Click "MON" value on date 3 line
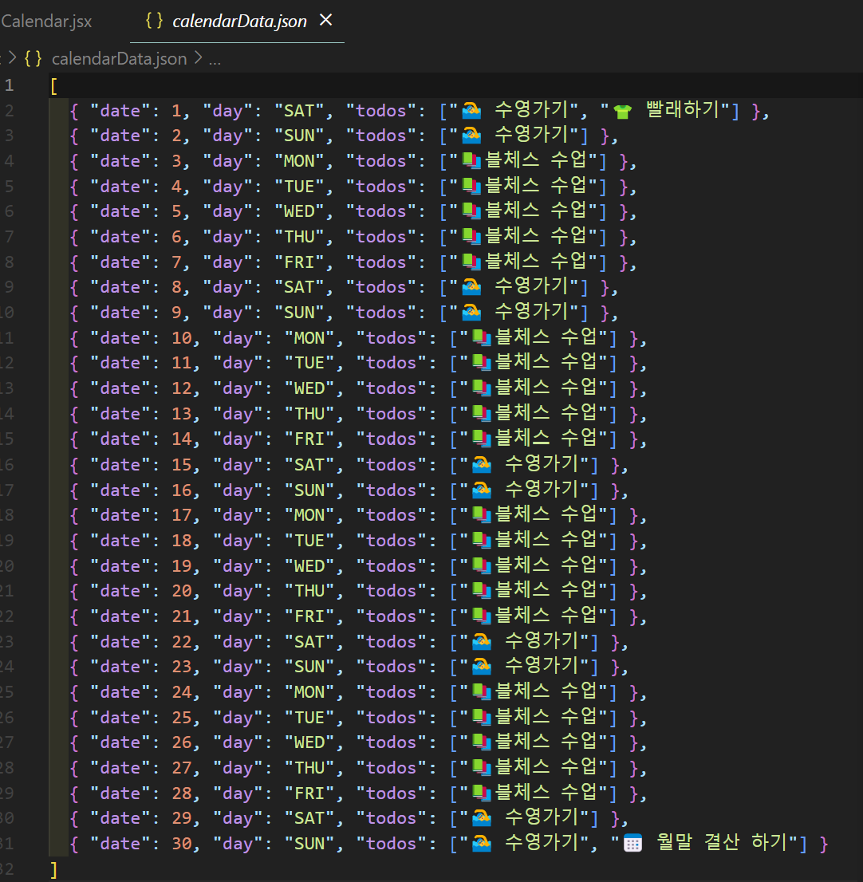 (x=299, y=161)
